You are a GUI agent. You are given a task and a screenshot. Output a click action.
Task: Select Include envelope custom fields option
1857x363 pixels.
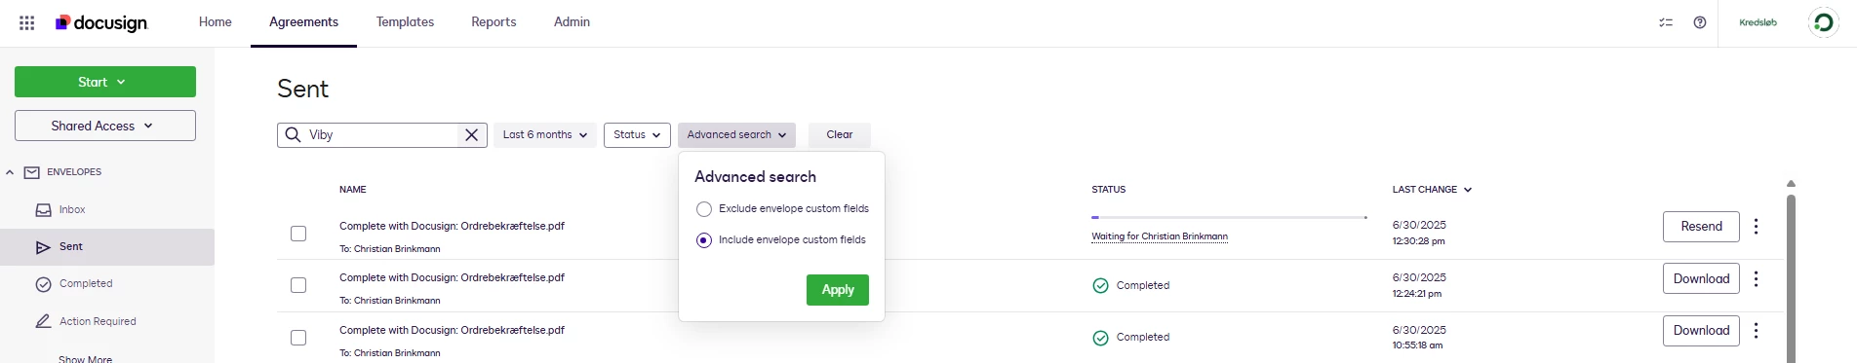(704, 240)
